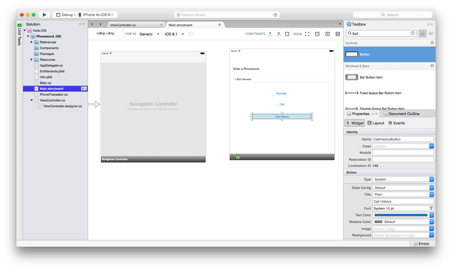Toggle device orientation in designer toolbar
The height and width of the screenshot is (270, 452).
(x=191, y=34)
